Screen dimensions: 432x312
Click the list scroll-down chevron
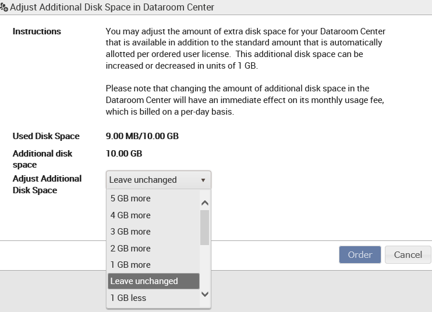click(x=205, y=294)
